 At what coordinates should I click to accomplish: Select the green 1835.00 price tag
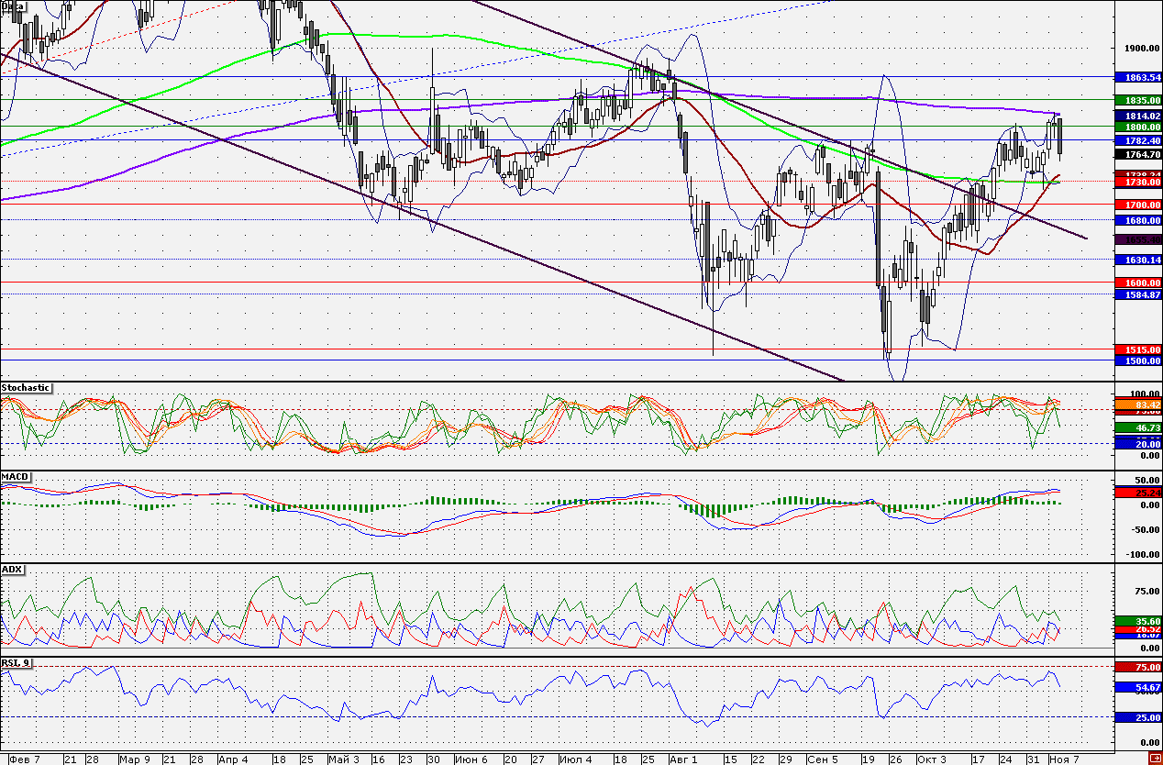(1137, 99)
